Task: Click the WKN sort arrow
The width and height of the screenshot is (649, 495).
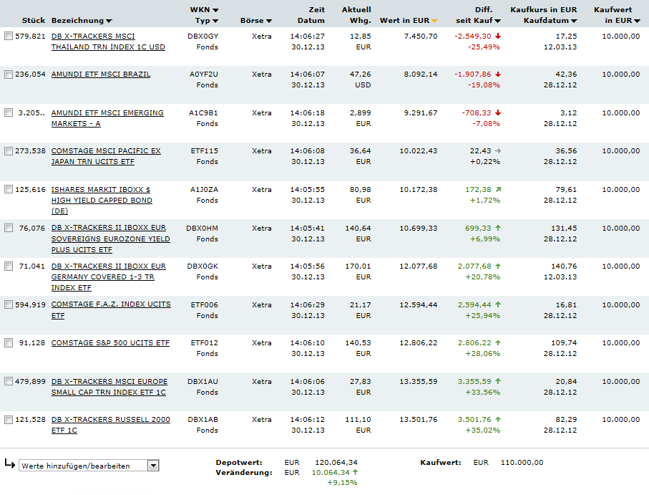Action: pyautogui.click(x=215, y=11)
